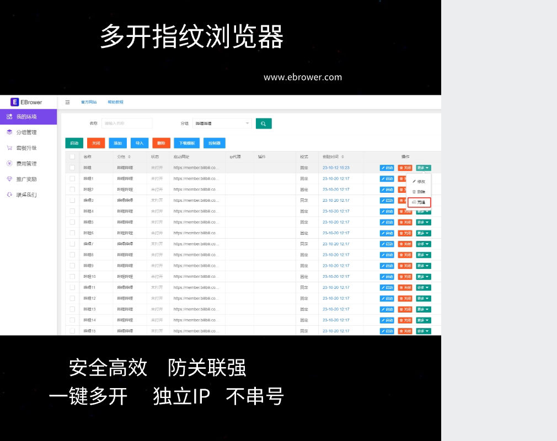The image size is (557, 441).
Task: Click orange 关闭 button in row 哔哩13
Action: (405, 309)
